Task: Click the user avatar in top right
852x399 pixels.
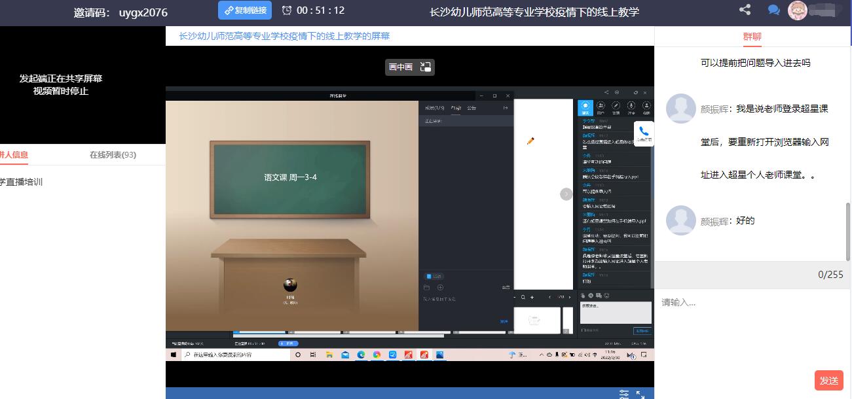Action: [797, 10]
